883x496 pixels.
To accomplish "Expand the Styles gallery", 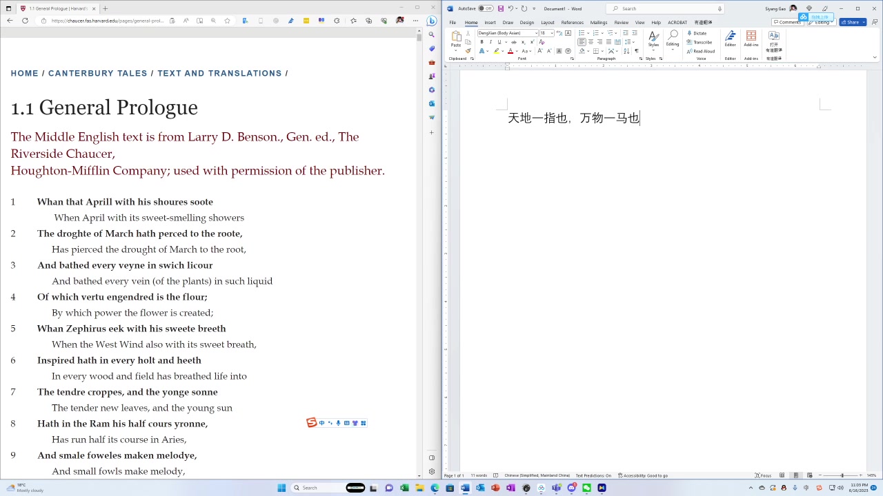I will 653,40.
